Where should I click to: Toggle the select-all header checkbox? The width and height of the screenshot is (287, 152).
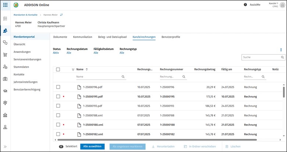(58, 69)
